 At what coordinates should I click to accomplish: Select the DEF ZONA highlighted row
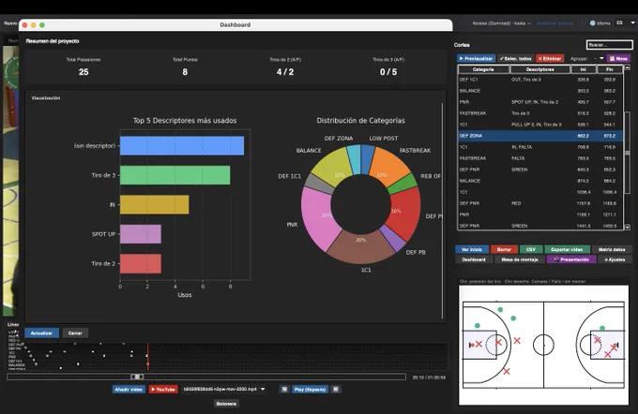(x=540, y=136)
